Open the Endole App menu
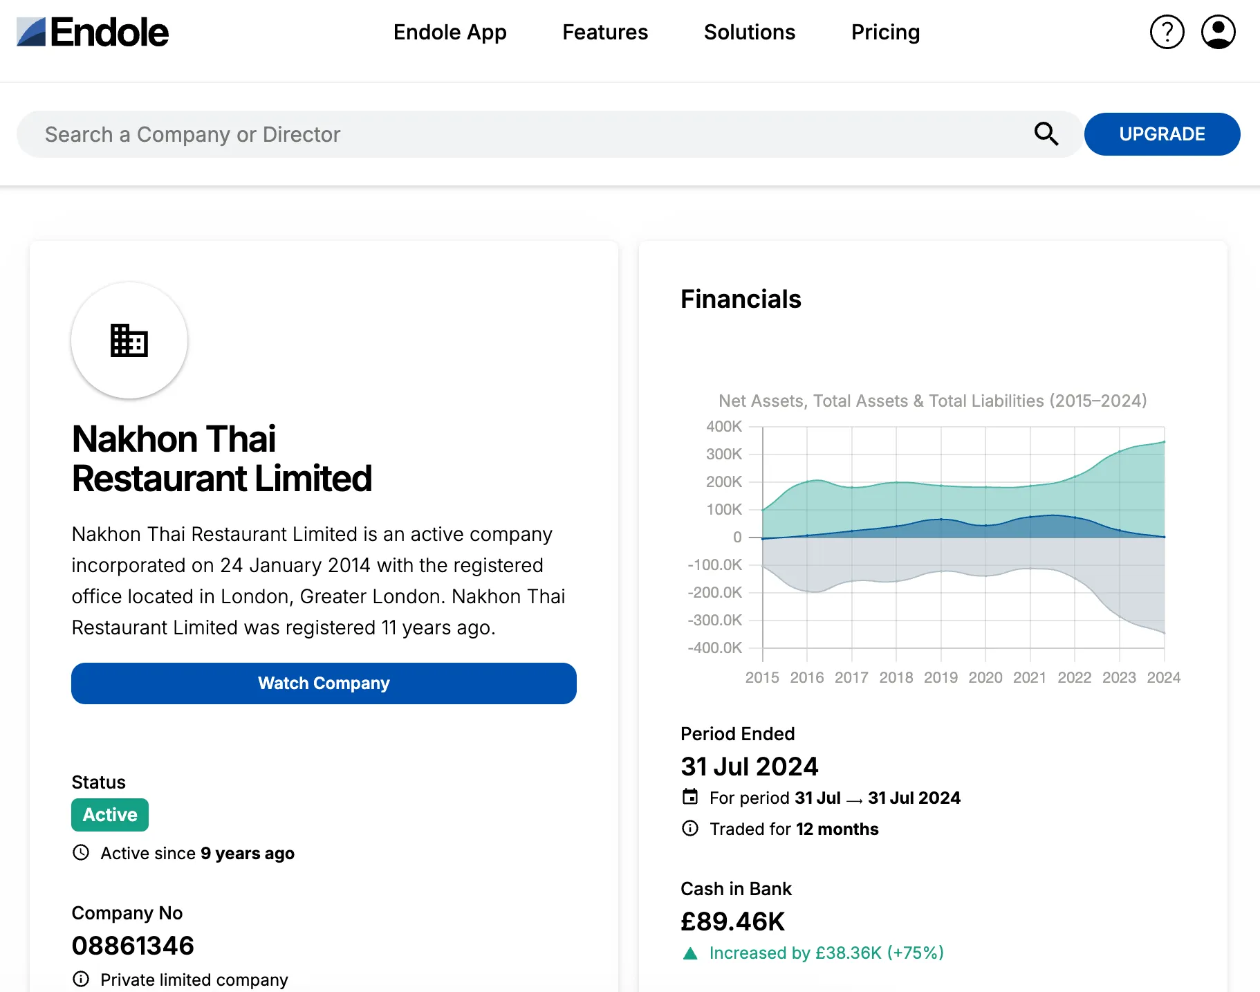This screenshot has height=992, width=1260. (x=450, y=33)
